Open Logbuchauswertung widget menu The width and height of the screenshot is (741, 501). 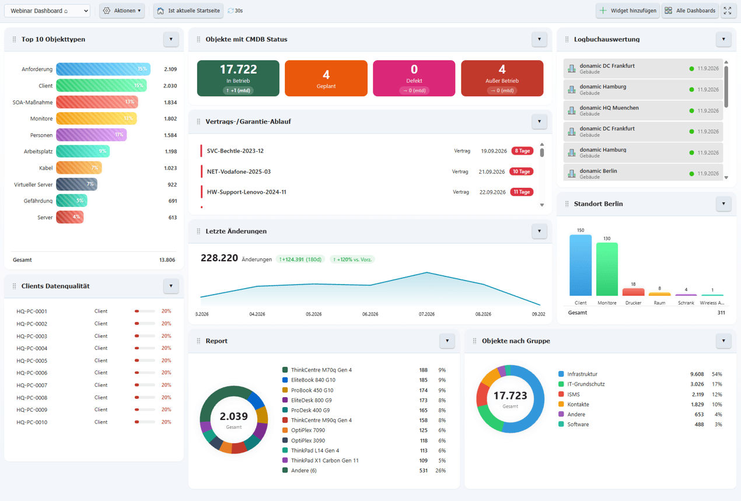(723, 39)
